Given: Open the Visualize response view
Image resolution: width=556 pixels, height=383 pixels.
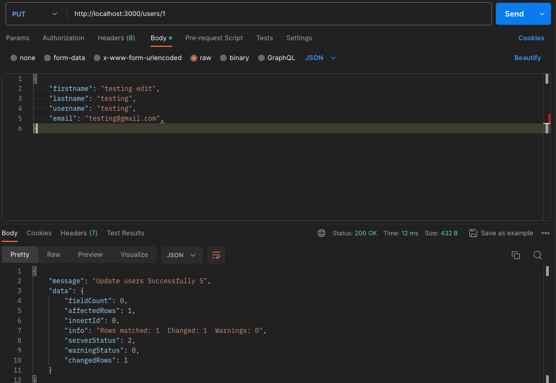Looking at the screenshot, I should (134, 255).
